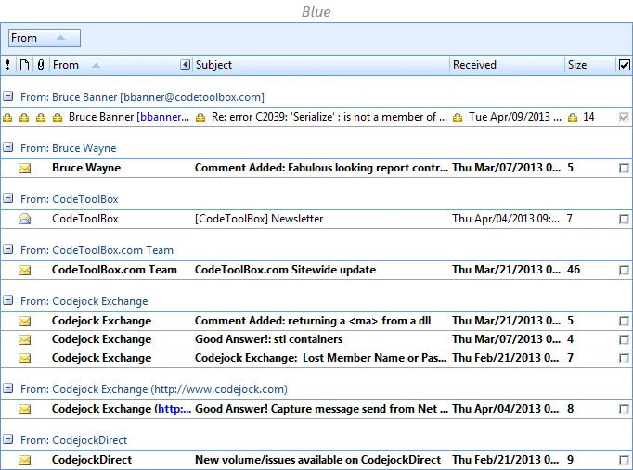Check the box for CodejockDirect message row
This screenshot has height=470, width=633.
click(624, 461)
